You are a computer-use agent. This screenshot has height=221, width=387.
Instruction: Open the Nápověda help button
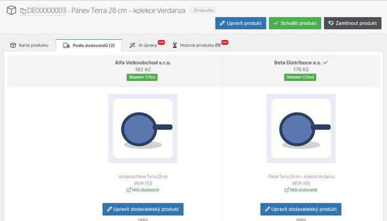click(x=203, y=10)
